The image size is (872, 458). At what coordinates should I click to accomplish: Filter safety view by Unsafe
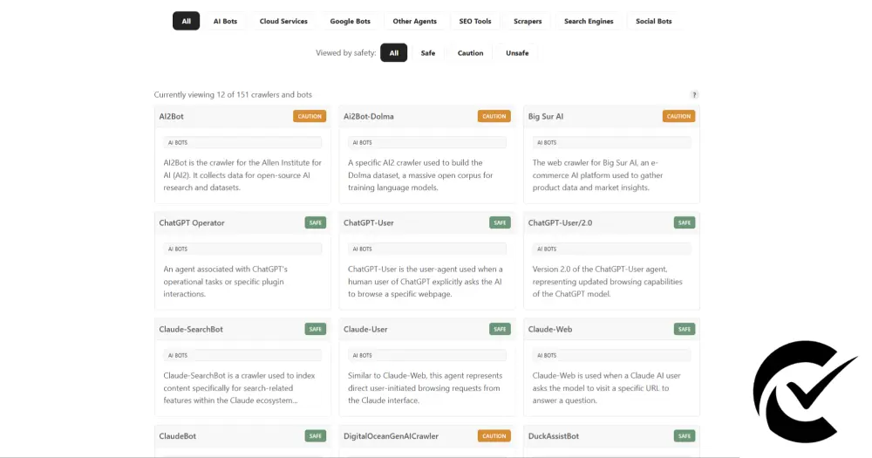[517, 53]
